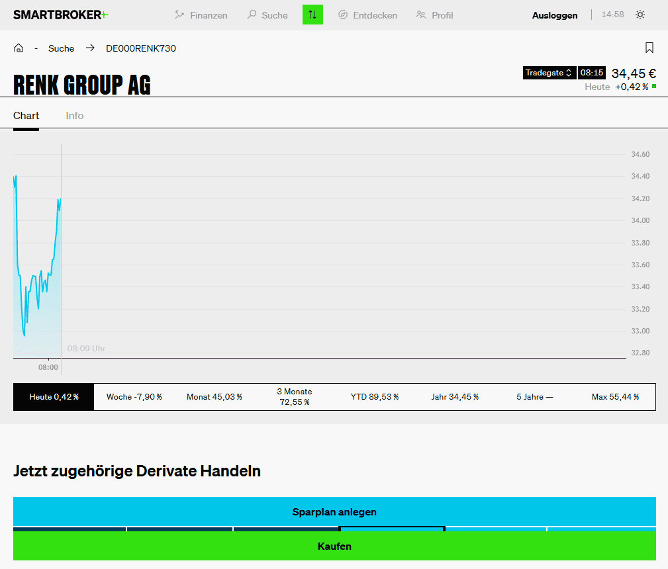Screen dimensions: 668x569
Task: Open Entdecken in the top navigation
Action: [x=367, y=15]
